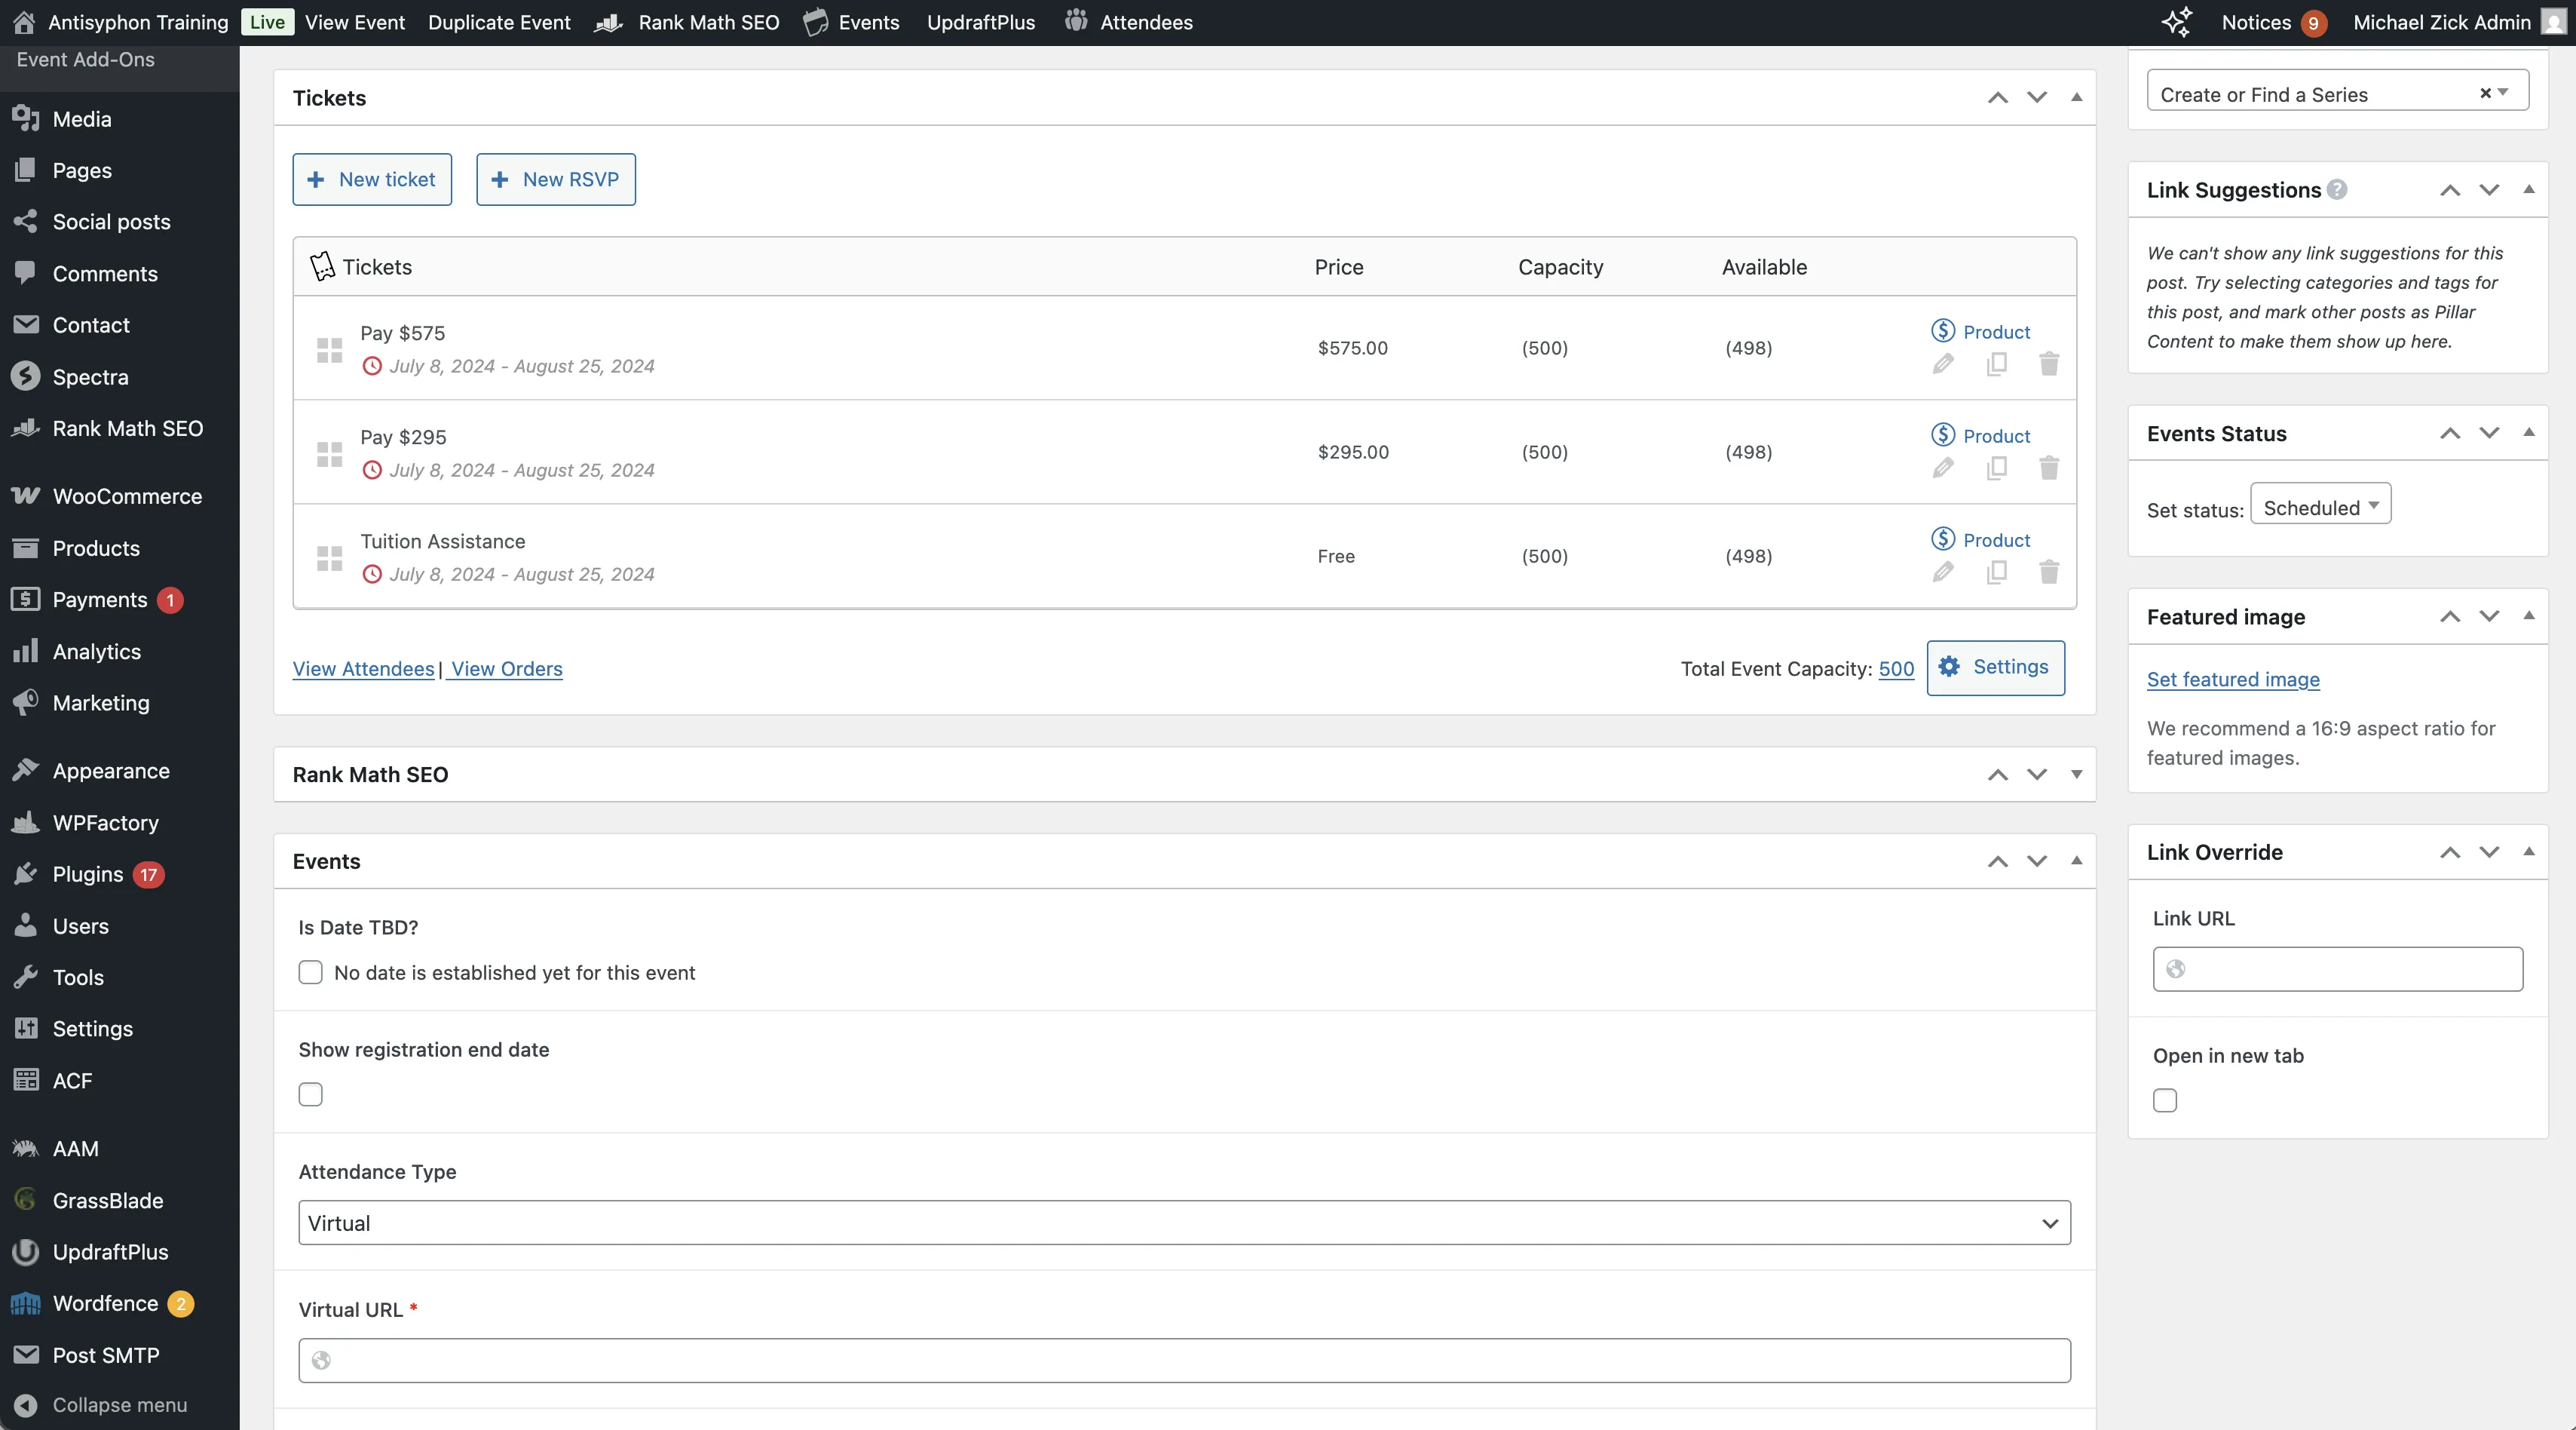The image size is (2576, 1430).
Task: Click inside the Link URL field
Action: [x=2336, y=968]
